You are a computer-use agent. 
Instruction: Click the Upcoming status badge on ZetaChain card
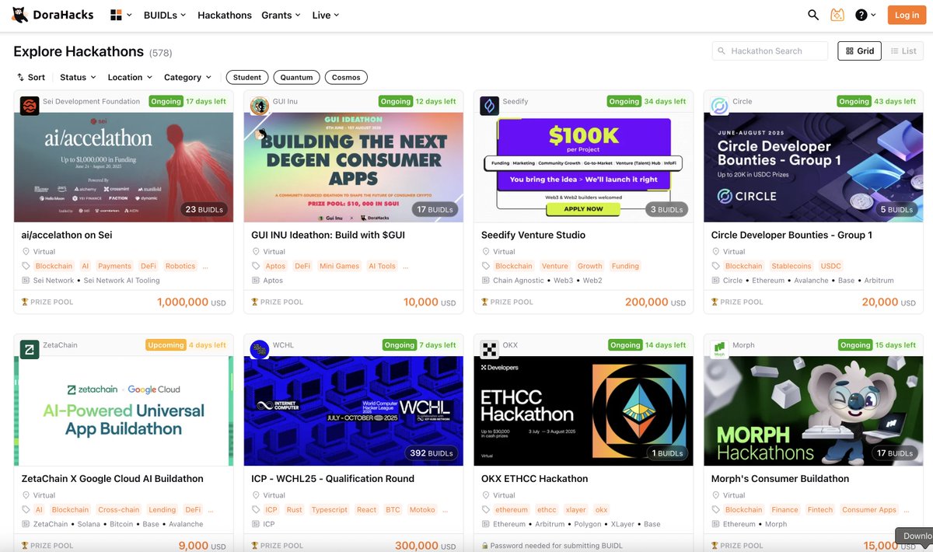point(166,345)
